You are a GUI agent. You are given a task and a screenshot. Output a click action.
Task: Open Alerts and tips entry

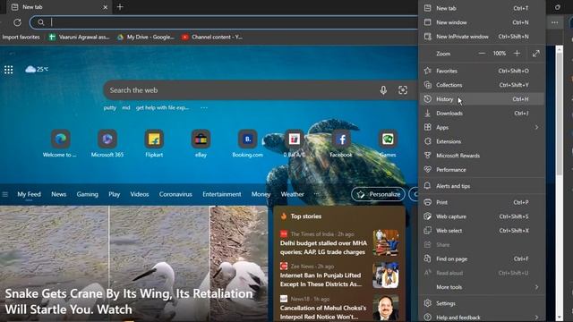482,186
